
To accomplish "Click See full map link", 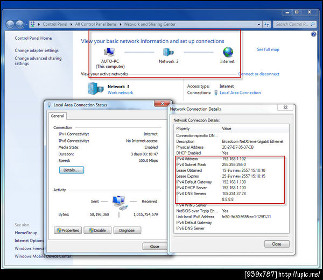I will tap(268, 49).
